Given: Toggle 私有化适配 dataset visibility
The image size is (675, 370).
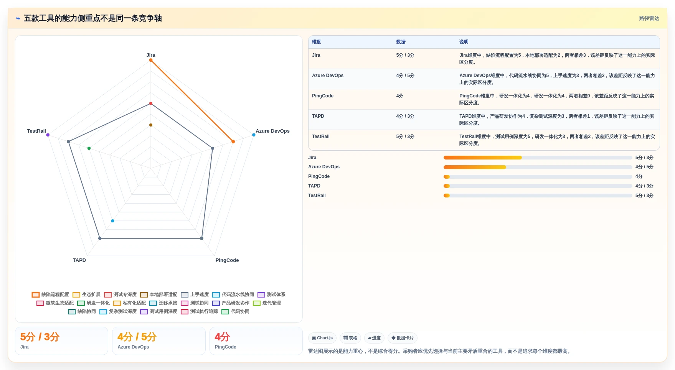Looking at the screenshot, I should click(x=129, y=303).
